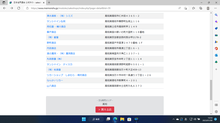This screenshot has width=220, height=123.
Task: Go back with the browser arrow
Action: pos(4,8)
